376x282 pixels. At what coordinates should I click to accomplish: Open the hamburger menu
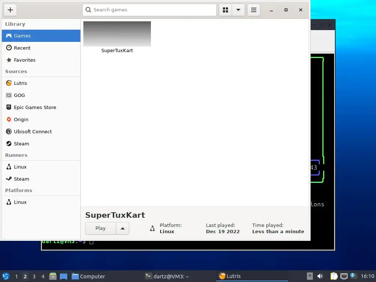(x=254, y=10)
